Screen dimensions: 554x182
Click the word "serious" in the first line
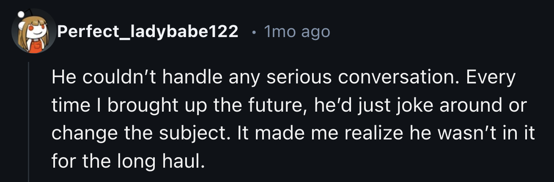point(293,78)
